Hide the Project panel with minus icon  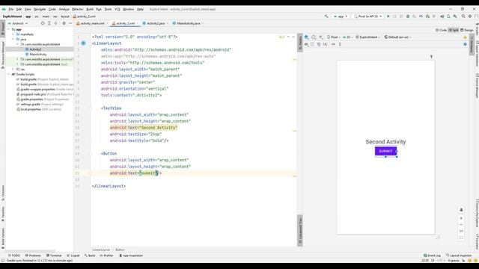70,23
